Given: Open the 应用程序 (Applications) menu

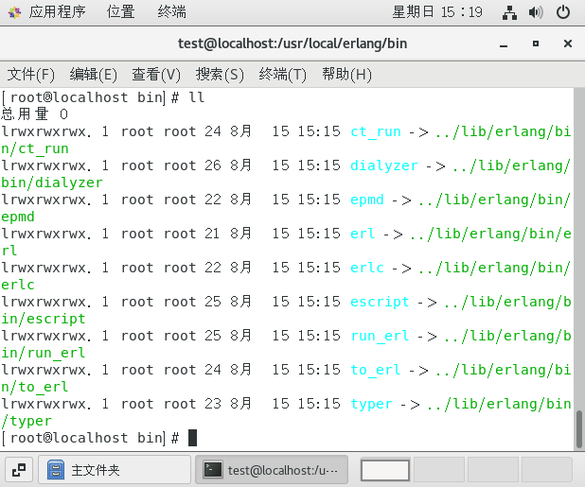Looking at the screenshot, I should (x=58, y=12).
